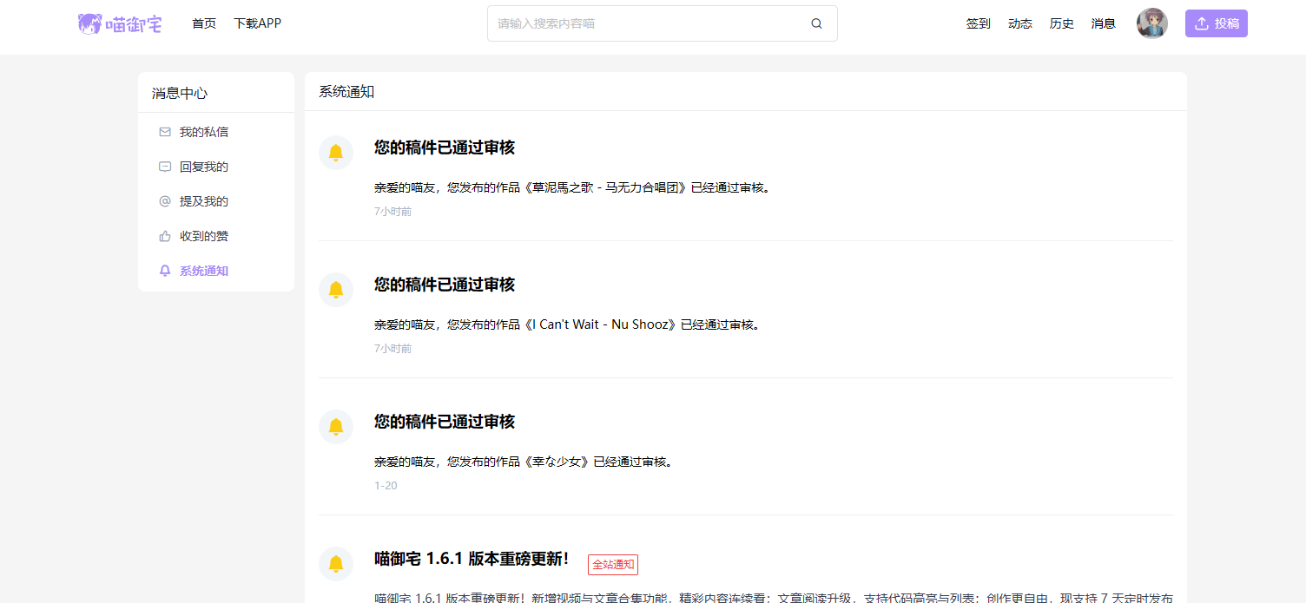Open 历史 viewing history
The height and width of the screenshot is (603, 1306).
(x=1061, y=23)
